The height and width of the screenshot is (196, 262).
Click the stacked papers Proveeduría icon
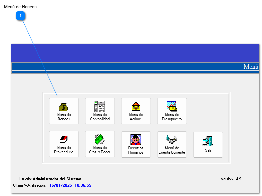point(63,139)
